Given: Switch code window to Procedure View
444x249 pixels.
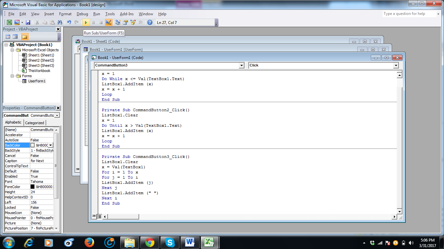Looking at the screenshot, I should point(94,216).
